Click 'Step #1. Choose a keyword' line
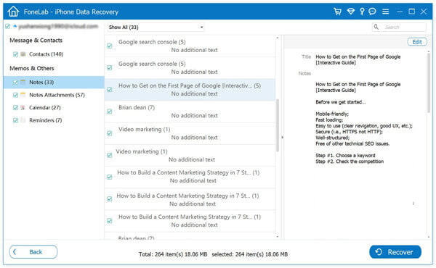436x268 pixels. [345, 156]
